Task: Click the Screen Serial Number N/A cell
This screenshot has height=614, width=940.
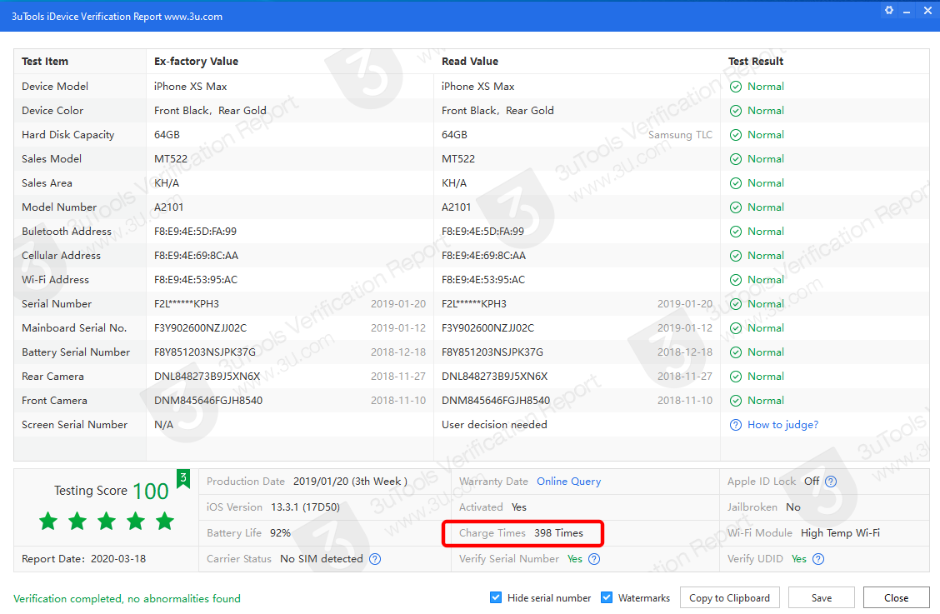Action: point(163,425)
